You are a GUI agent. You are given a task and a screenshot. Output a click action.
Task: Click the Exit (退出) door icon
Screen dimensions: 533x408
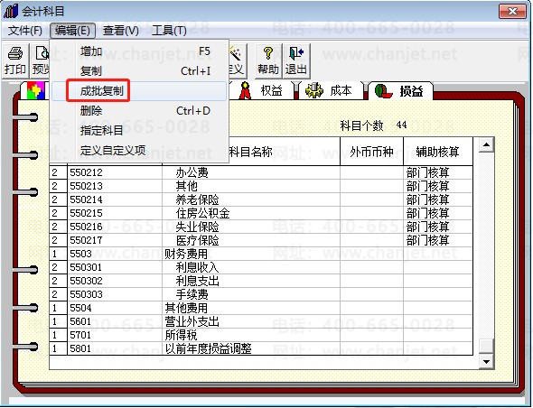click(296, 53)
